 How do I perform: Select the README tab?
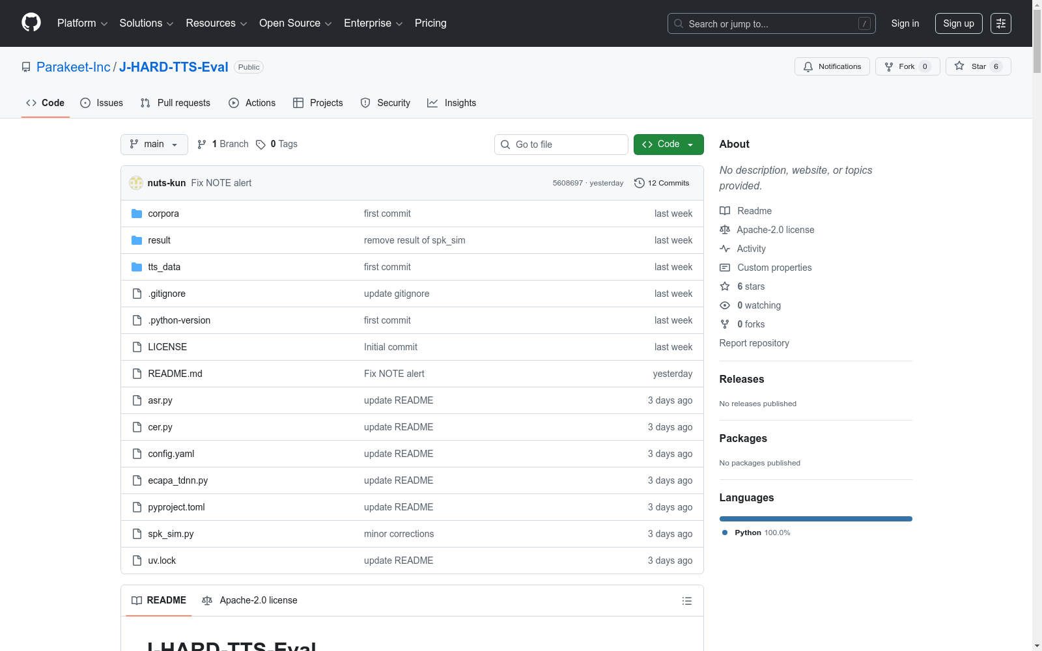click(x=159, y=600)
